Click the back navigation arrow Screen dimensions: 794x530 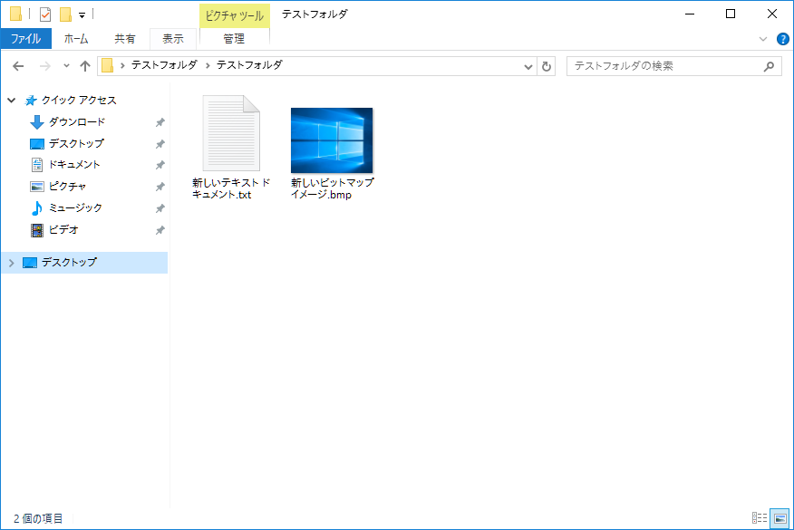(x=18, y=65)
